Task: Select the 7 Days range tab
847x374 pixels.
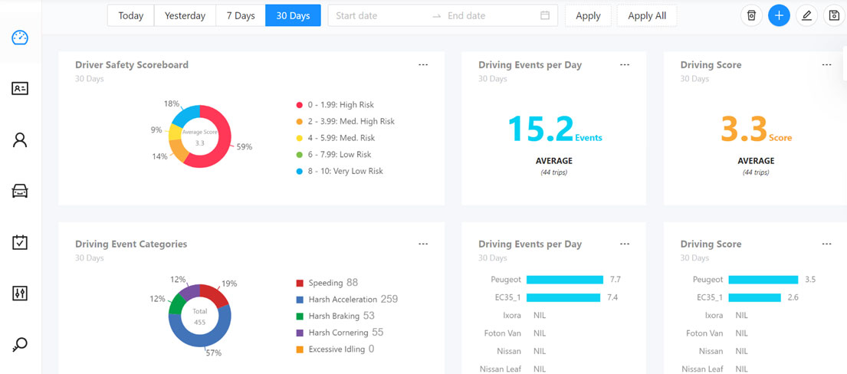Action: tap(241, 15)
